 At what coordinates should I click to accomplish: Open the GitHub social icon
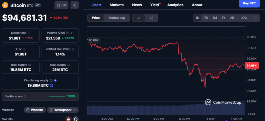tap(76, 119)
